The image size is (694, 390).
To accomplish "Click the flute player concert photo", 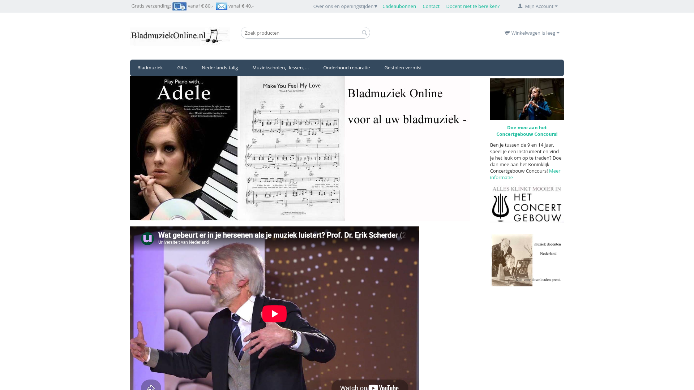I will [x=527, y=99].
